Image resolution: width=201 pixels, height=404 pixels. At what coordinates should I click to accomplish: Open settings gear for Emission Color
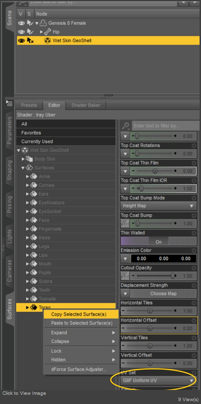194,251
